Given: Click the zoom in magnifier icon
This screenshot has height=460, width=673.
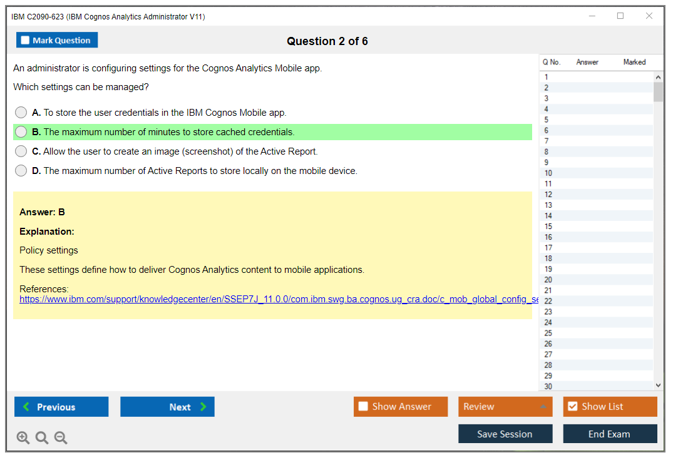Looking at the screenshot, I should pos(23,438).
